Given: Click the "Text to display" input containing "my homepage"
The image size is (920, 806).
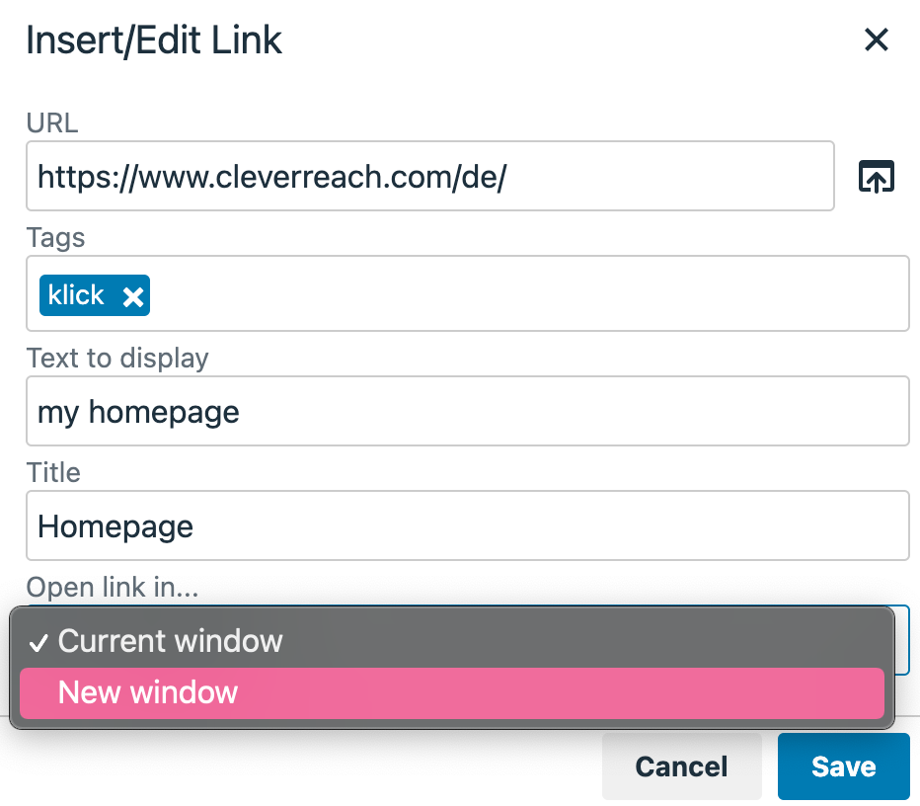Looking at the screenshot, I should pos(467,411).
